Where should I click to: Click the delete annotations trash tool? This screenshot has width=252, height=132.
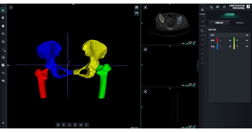[3, 57]
